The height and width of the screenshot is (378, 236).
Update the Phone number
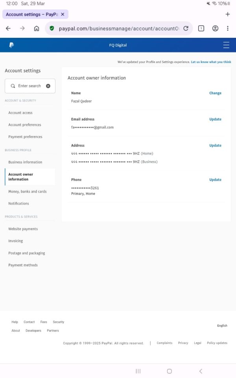pyautogui.click(x=215, y=180)
